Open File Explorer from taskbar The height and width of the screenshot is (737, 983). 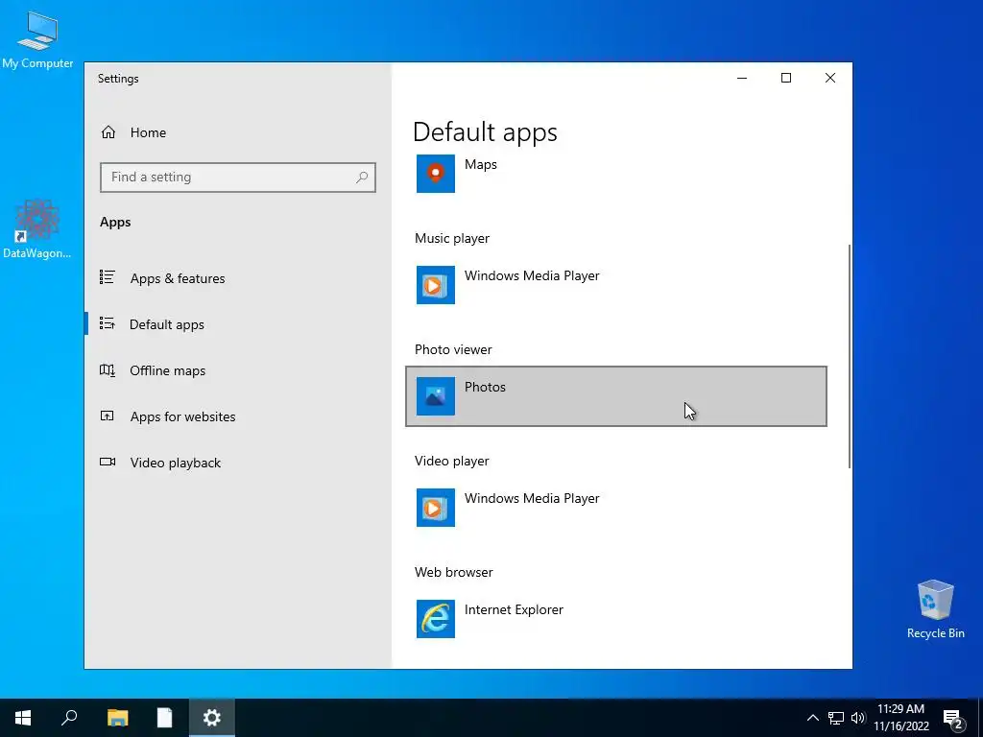click(x=117, y=718)
